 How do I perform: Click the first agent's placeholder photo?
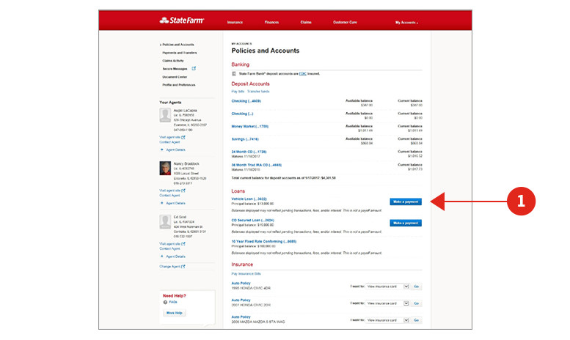165,115
